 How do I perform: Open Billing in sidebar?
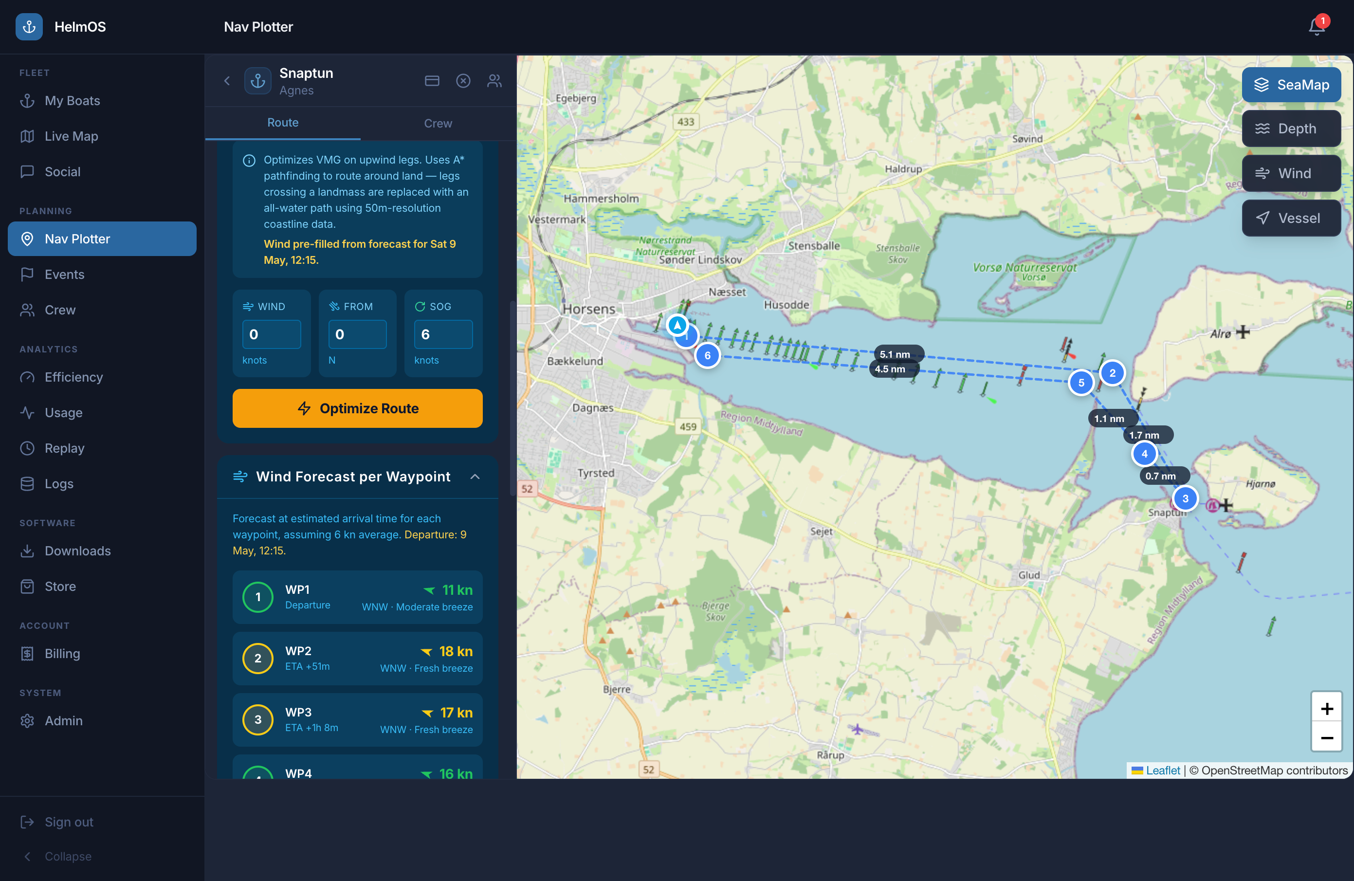coord(102,654)
